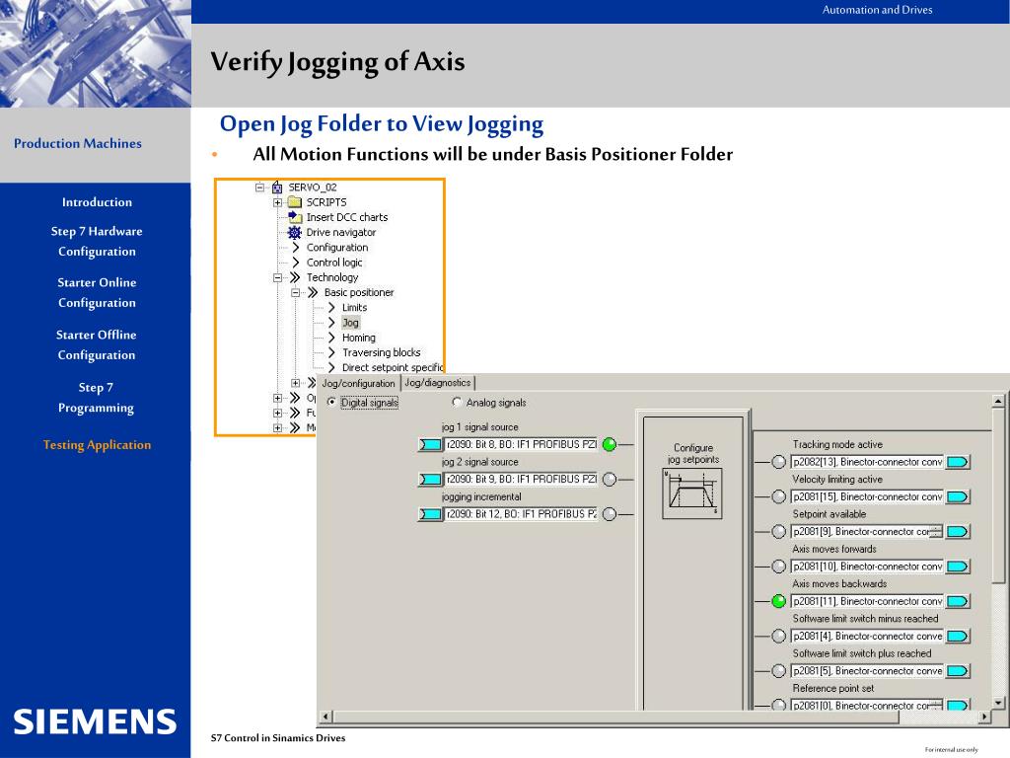Click the Velocity limiting active status indicator
The height and width of the screenshot is (758, 1010).
tap(779, 497)
